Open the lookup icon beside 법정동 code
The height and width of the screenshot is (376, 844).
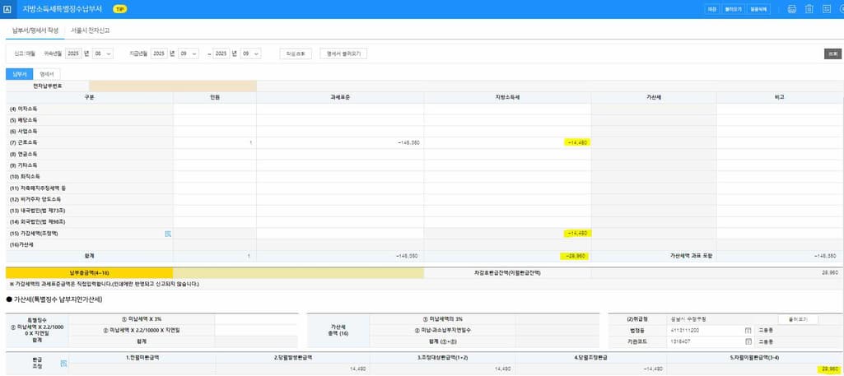tap(748, 329)
